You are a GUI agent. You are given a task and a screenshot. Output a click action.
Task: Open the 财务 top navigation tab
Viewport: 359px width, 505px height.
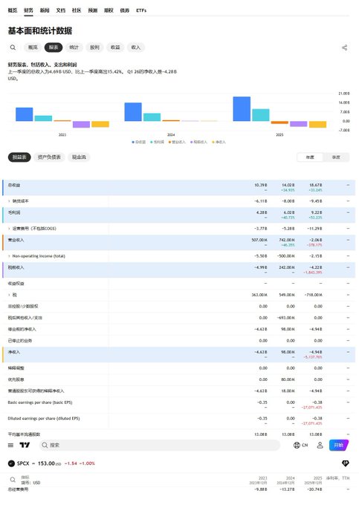28,10
